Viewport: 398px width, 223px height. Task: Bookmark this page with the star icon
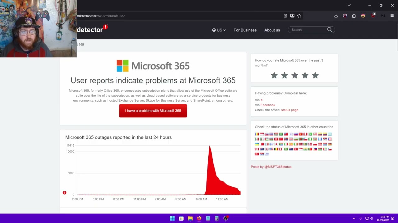coord(299,16)
